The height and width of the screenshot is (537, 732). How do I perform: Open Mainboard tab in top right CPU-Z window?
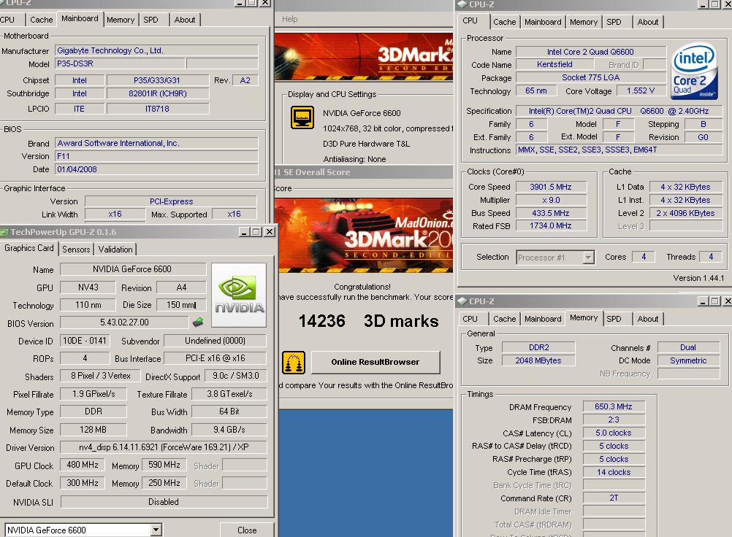(x=543, y=22)
